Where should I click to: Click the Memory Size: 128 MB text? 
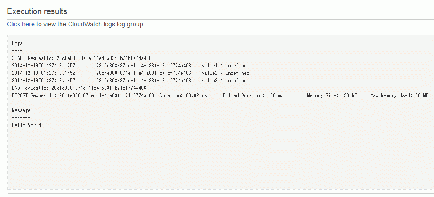point(332,95)
